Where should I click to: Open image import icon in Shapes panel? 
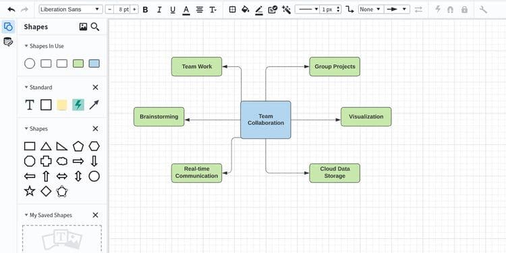83,27
